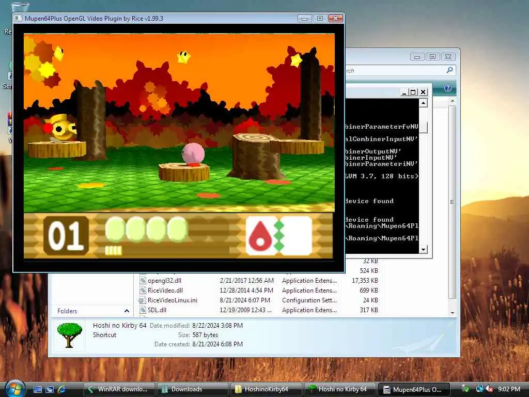Switch to HoshinoKirby64 folder taskbar button
529x397 pixels.
(x=266, y=389)
